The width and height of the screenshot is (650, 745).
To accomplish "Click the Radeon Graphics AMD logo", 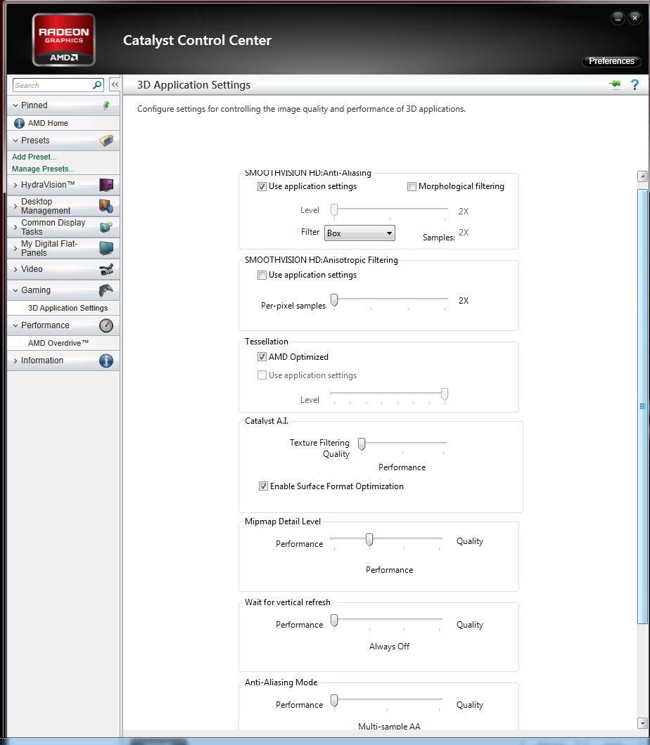I will 64,40.
